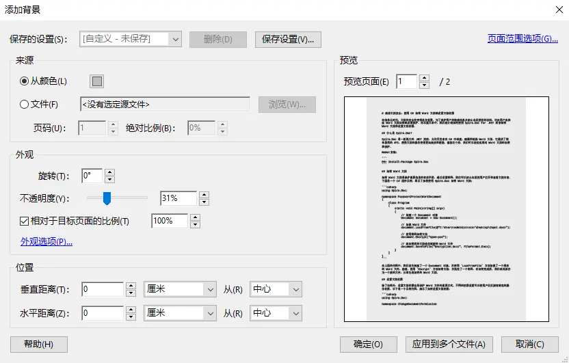The image size is (569, 363).
Task: Click the 旋转 angle input field
Action: [92, 176]
